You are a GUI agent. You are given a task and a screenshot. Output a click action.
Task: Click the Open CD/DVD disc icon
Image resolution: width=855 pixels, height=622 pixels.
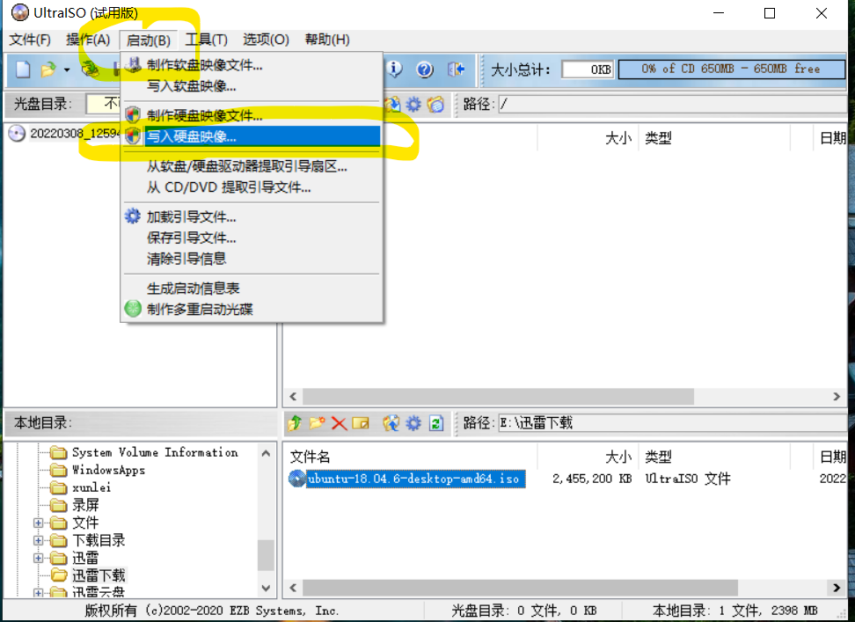(x=90, y=70)
